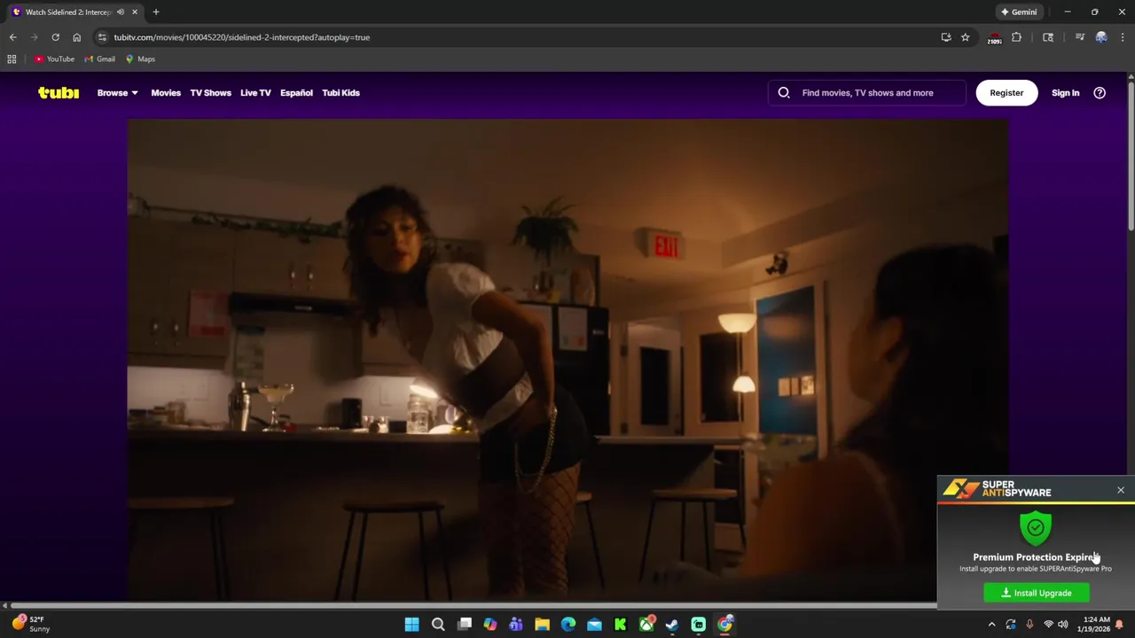Open Windows taskbar Search

click(438, 625)
